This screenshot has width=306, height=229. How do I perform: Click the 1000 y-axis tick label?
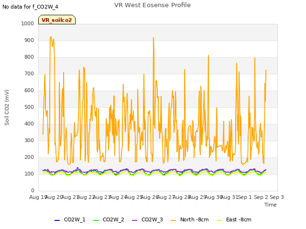28,23
